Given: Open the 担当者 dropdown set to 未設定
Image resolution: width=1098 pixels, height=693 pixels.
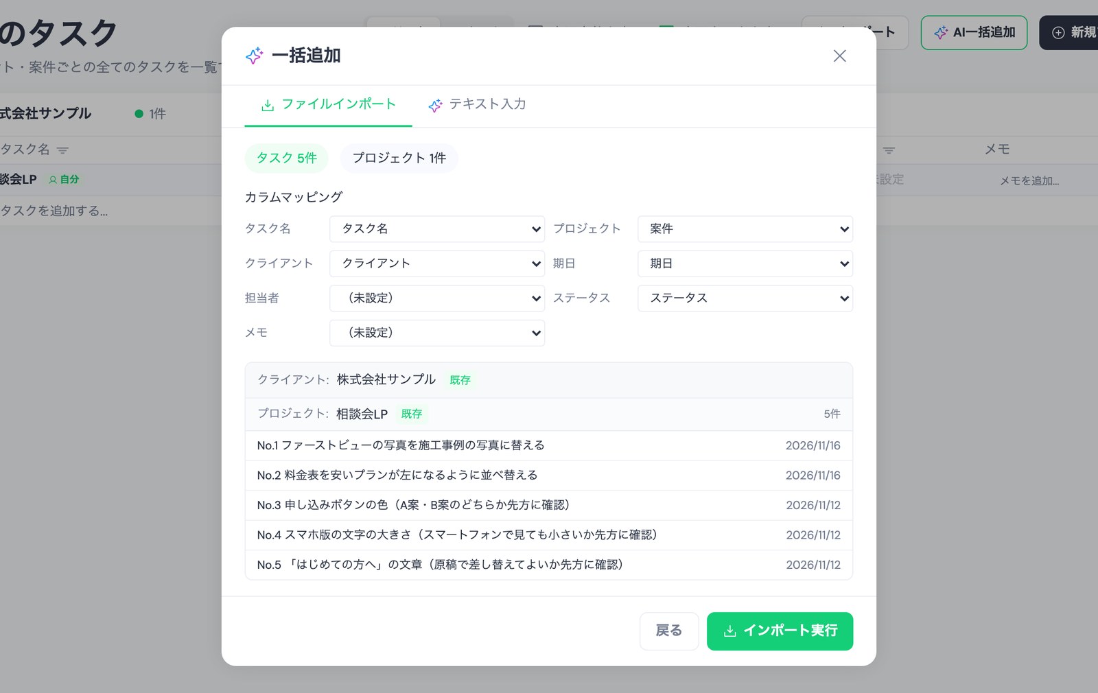Looking at the screenshot, I should 437,298.
